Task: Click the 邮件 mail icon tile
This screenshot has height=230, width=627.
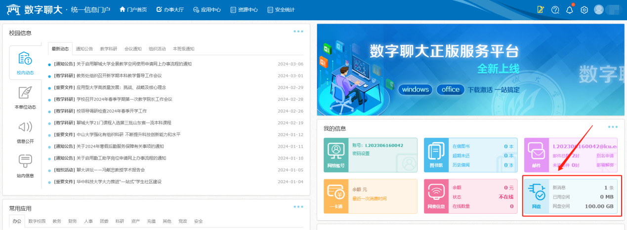Action: pos(536,154)
